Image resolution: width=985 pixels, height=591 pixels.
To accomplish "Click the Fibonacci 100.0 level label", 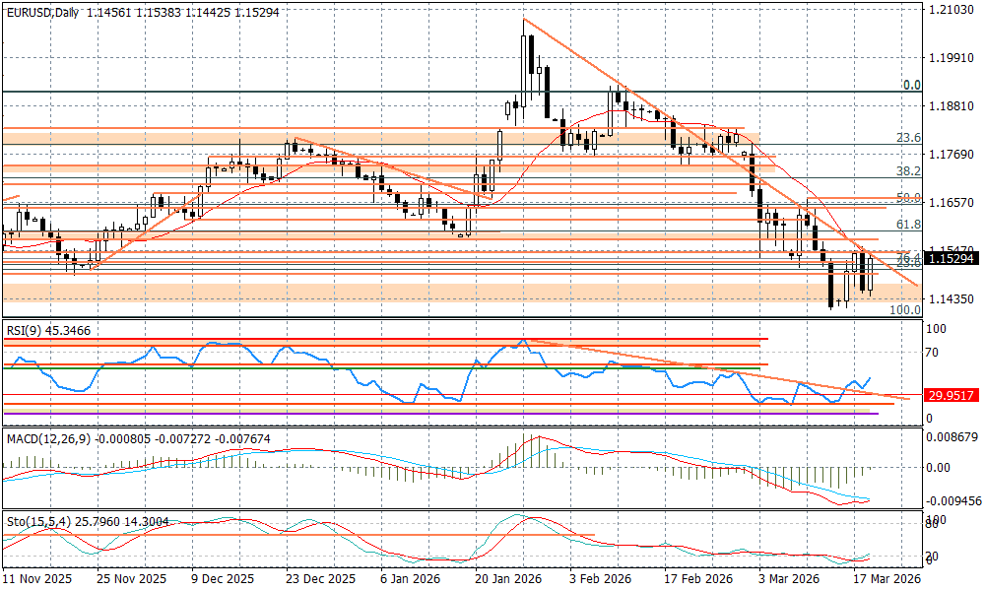I will (904, 310).
